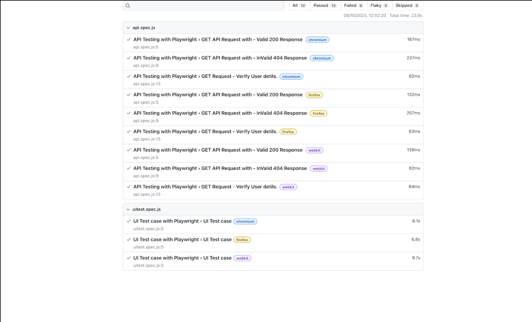Image resolution: width=532 pixels, height=322 pixels.
Task: Open webkit Verify User detils test
Action: point(205,187)
